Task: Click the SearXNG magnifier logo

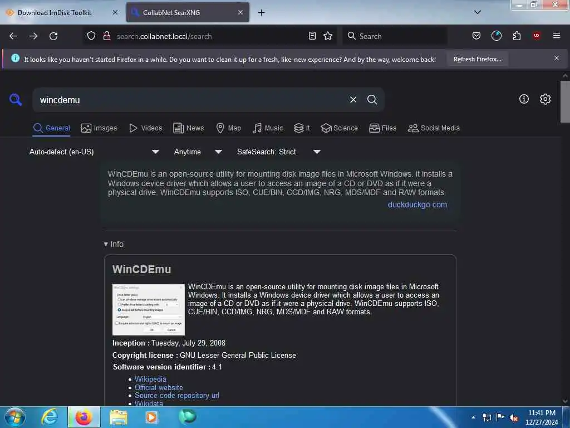Action: 16,99
